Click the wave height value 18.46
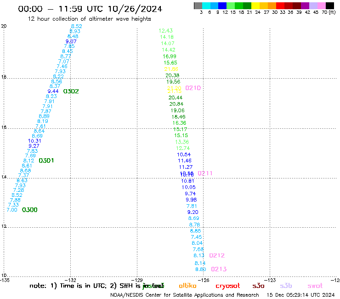Screen dimensions: 340x299 (178, 117)
